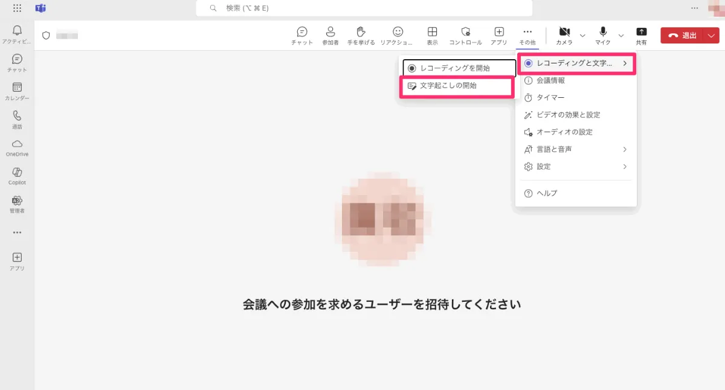Open the チャット panel in the meeting
The width and height of the screenshot is (725, 390).
click(301, 34)
